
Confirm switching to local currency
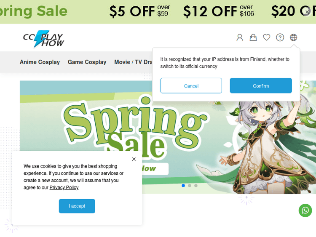[261, 85]
